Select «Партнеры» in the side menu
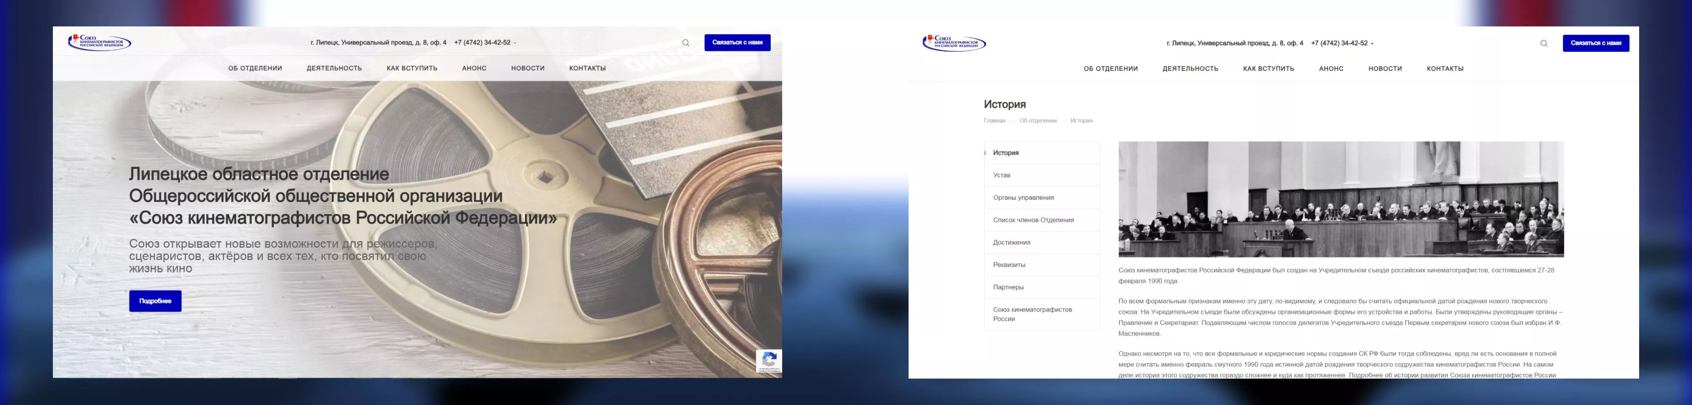The width and height of the screenshot is (1692, 405). [1042, 287]
